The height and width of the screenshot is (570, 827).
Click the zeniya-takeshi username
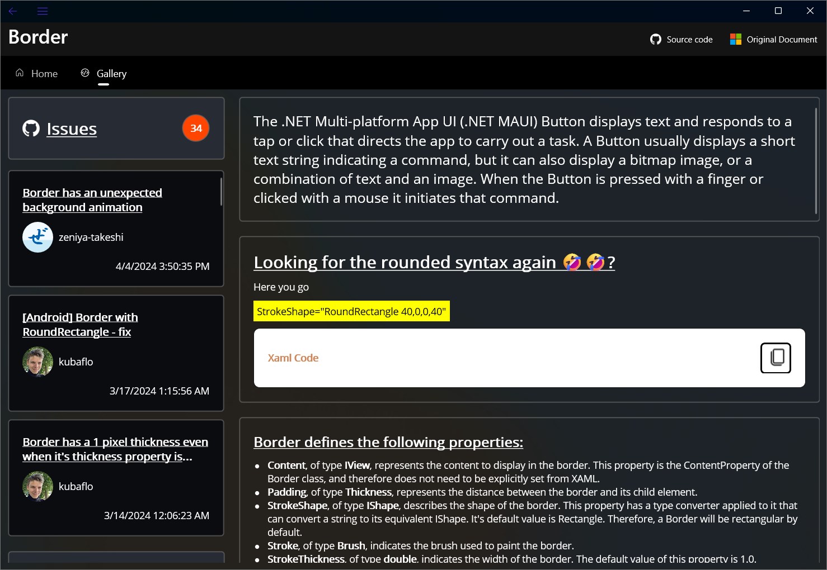coord(91,237)
